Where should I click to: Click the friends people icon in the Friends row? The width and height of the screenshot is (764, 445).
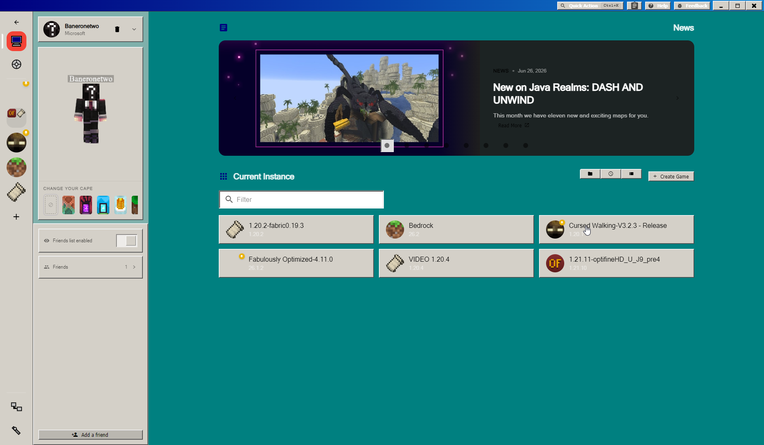point(47,267)
